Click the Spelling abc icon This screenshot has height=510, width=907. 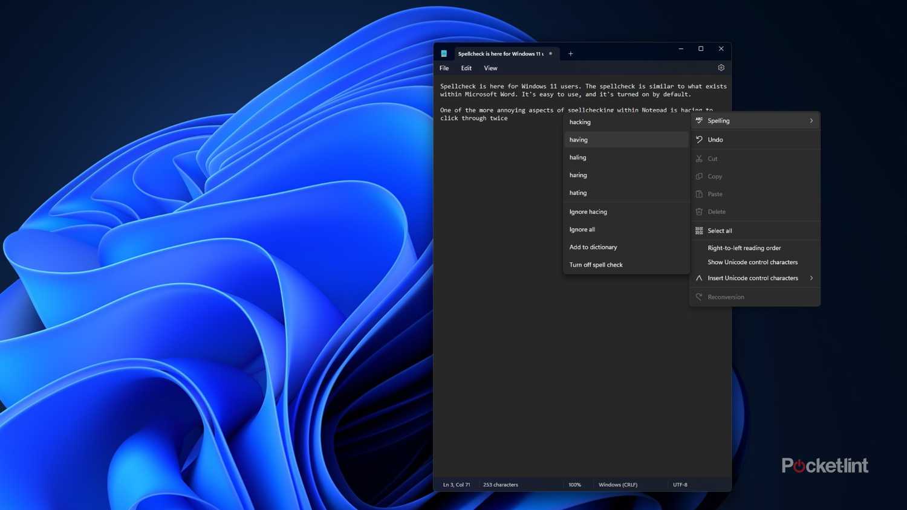point(699,121)
